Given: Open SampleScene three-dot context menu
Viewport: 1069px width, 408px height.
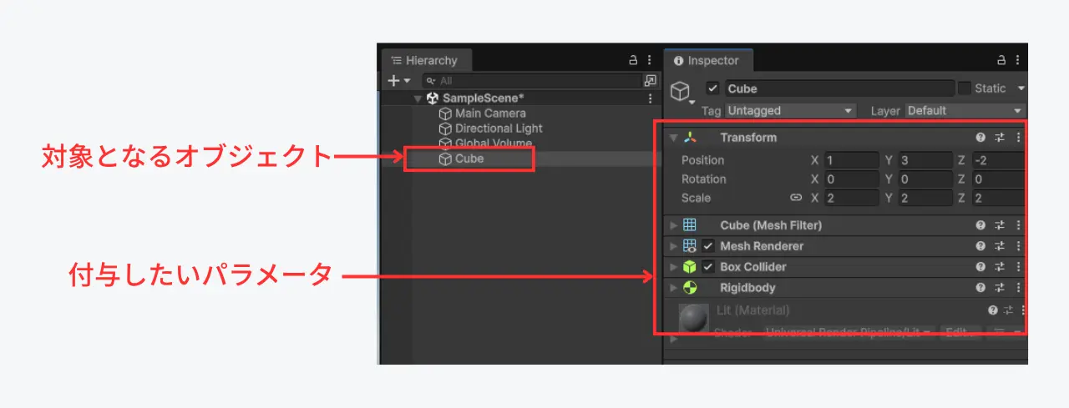Looking at the screenshot, I should click(651, 98).
